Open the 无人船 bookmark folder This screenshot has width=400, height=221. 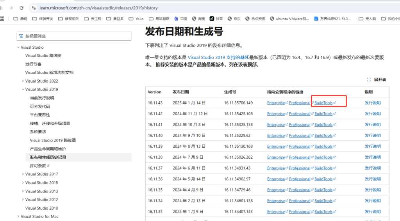click(x=367, y=19)
